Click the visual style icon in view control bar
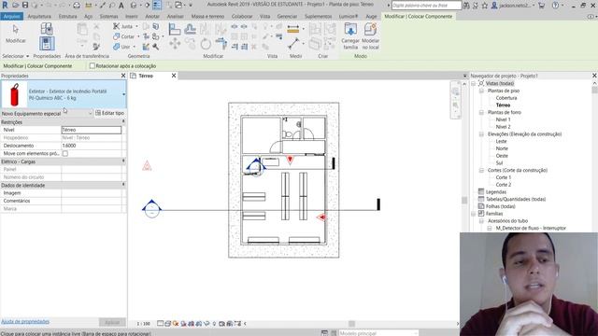This screenshot has height=336, width=598. coord(168,324)
